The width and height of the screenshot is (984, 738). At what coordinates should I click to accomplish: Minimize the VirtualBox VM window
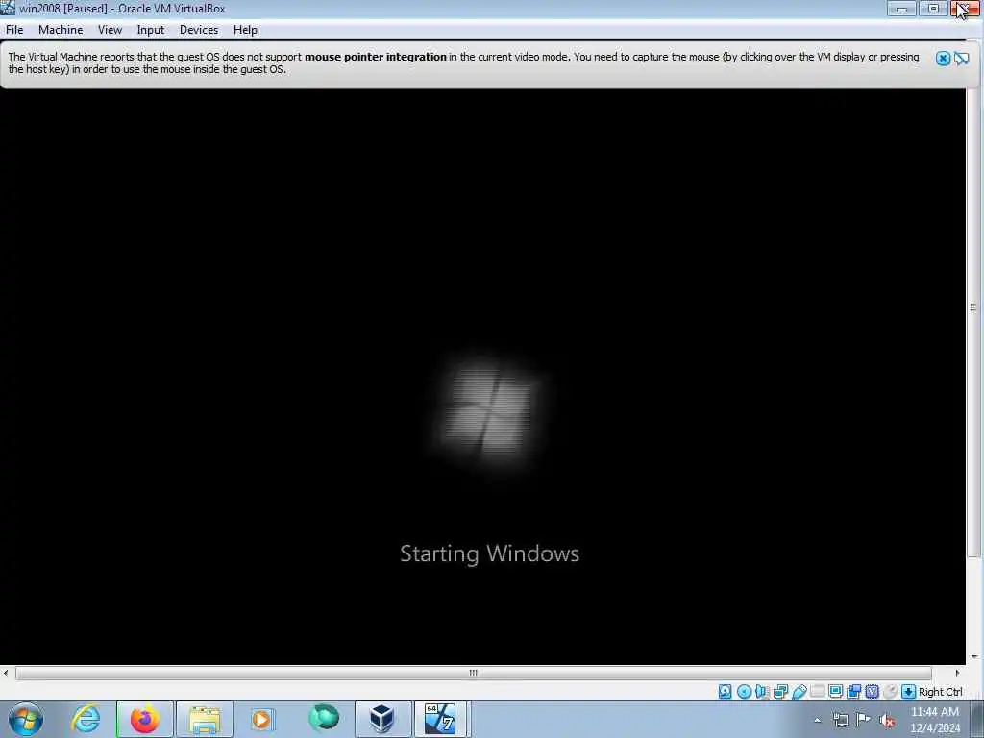click(x=901, y=8)
